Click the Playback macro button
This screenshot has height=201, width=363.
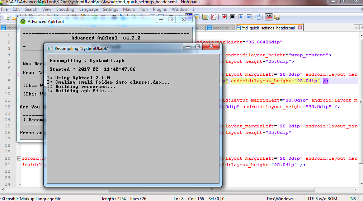pos(241,17)
